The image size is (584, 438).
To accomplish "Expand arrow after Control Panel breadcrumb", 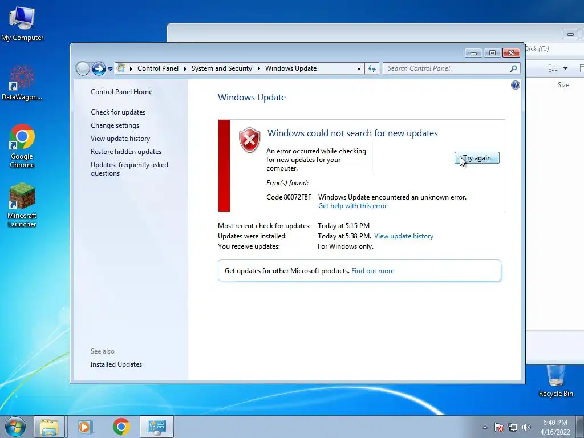I will [185, 68].
